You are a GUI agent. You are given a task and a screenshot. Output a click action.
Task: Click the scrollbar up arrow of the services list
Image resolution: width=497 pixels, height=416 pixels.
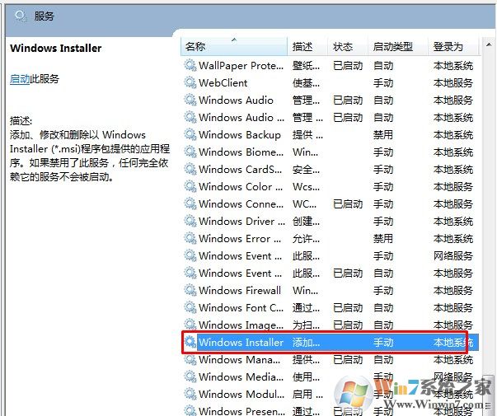(489, 44)
